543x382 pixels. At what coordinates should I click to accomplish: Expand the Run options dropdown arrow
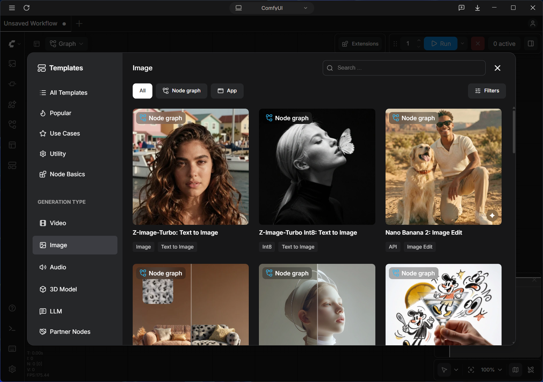tap(462, 44)
